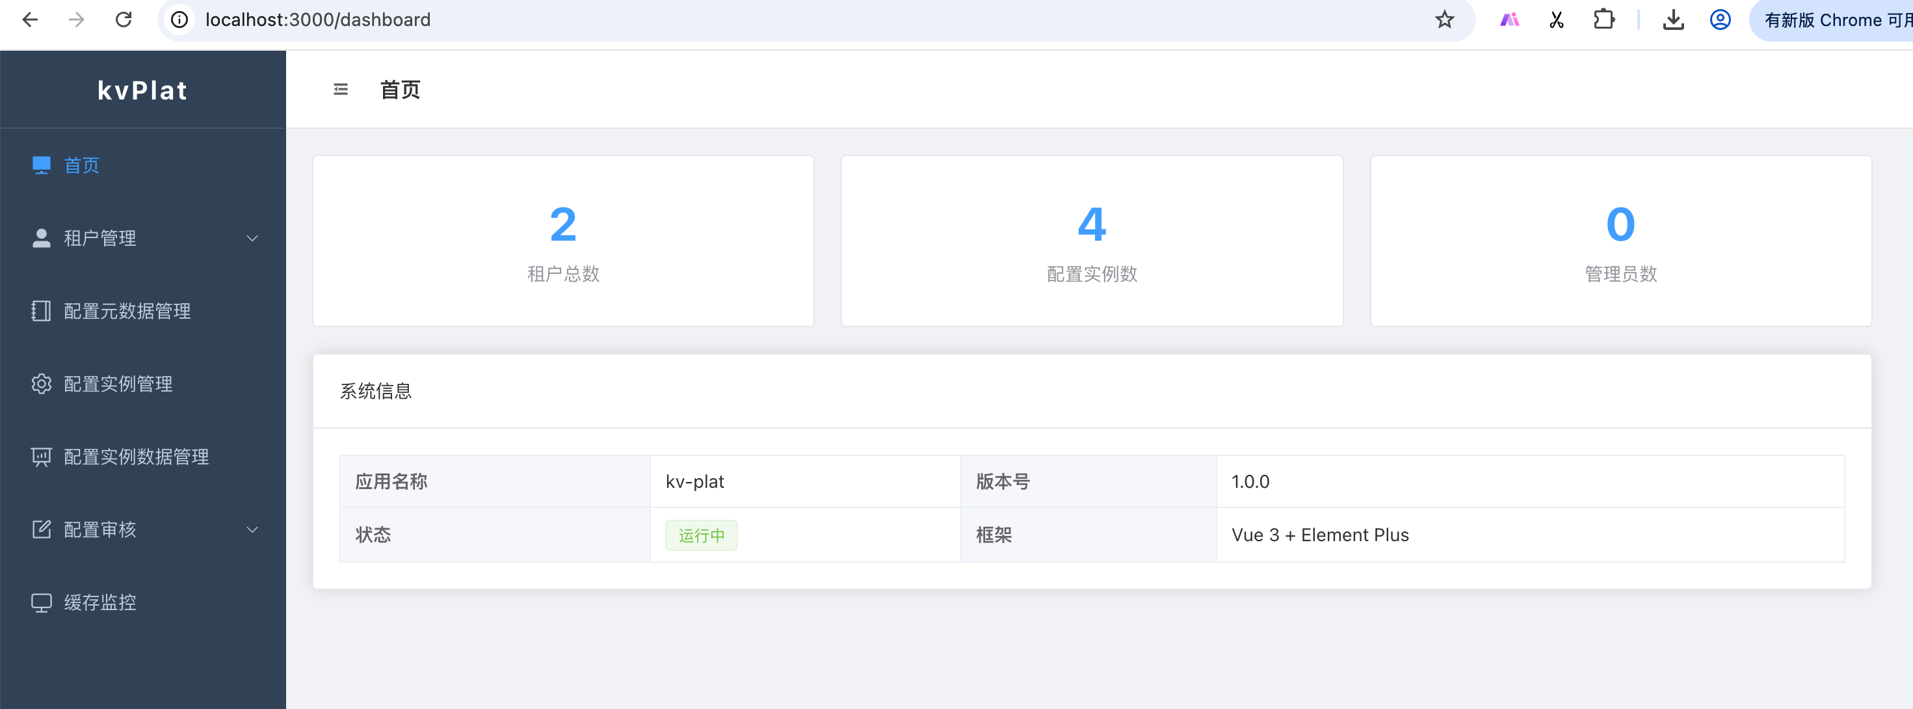Click the 配置实例数 statistic card showing 4
The image size is (1913, 709).
point(1092,241)
